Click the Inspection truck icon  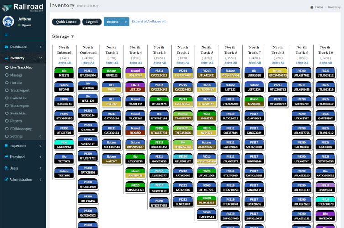6,146
